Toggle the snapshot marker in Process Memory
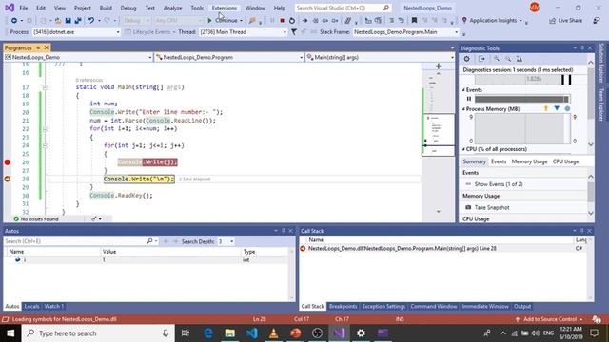Image resolution: width=609 pixels, height=342 pixels. tap(557, 109)
